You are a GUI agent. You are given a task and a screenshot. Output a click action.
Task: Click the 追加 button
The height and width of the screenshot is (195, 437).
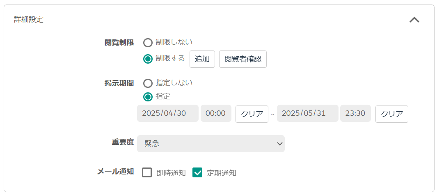point(202,59)
